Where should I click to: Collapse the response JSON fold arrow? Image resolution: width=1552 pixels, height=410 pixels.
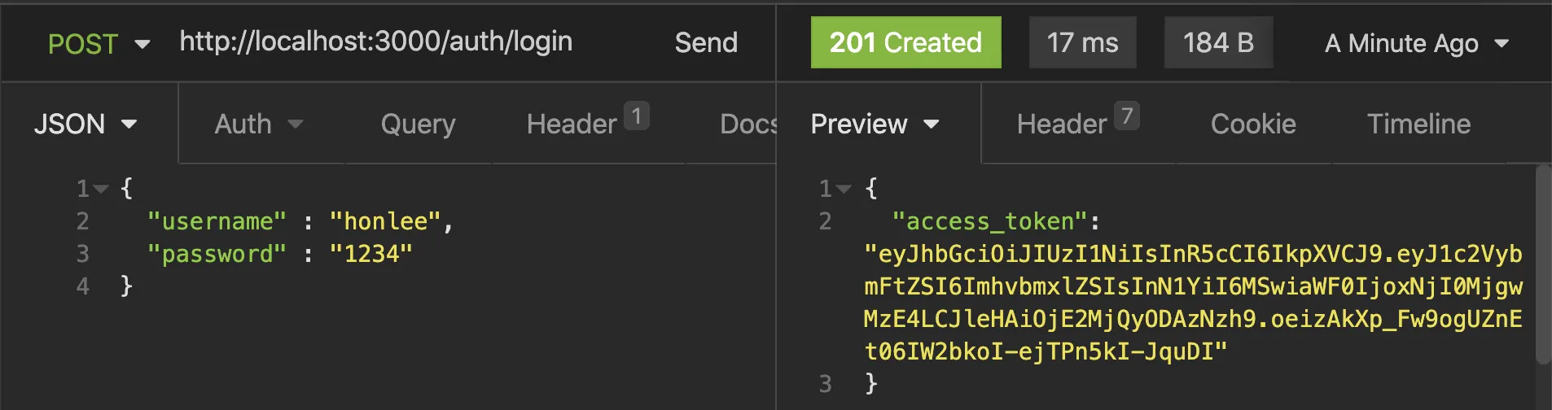pos(844,190)
